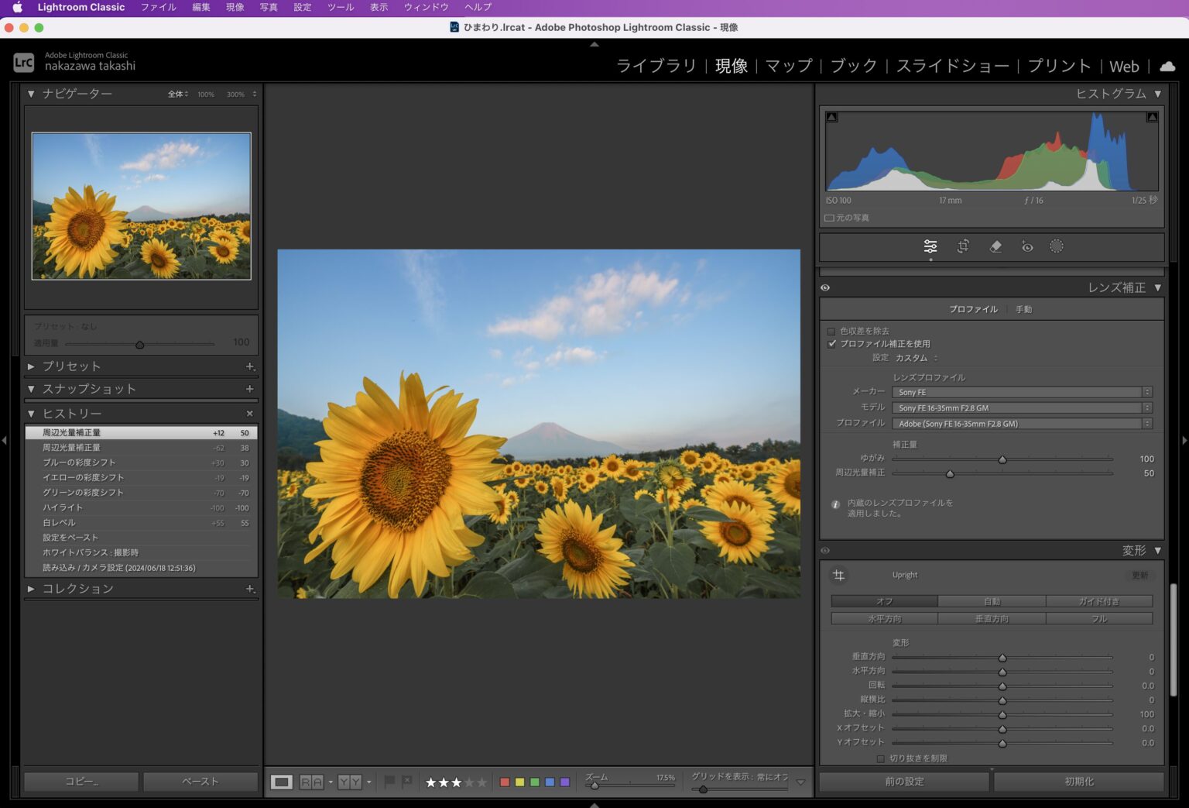The image size is (1189, 808).
Task: Add a new snapshot with plus icon
Action: pyautogui.click(x=249, y=389)
